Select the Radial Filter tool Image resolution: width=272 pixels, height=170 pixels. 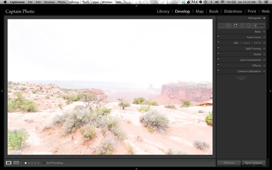tap(248, 25)
